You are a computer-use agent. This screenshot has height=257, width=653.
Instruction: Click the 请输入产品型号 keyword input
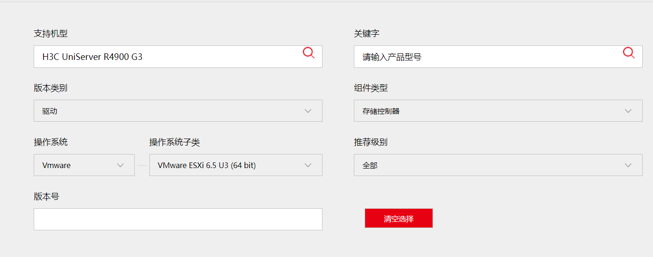[x=487, y=57]
